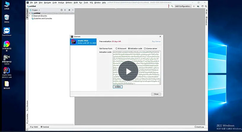Click the activation code scrollbar
242x132 pixels.
160,81
